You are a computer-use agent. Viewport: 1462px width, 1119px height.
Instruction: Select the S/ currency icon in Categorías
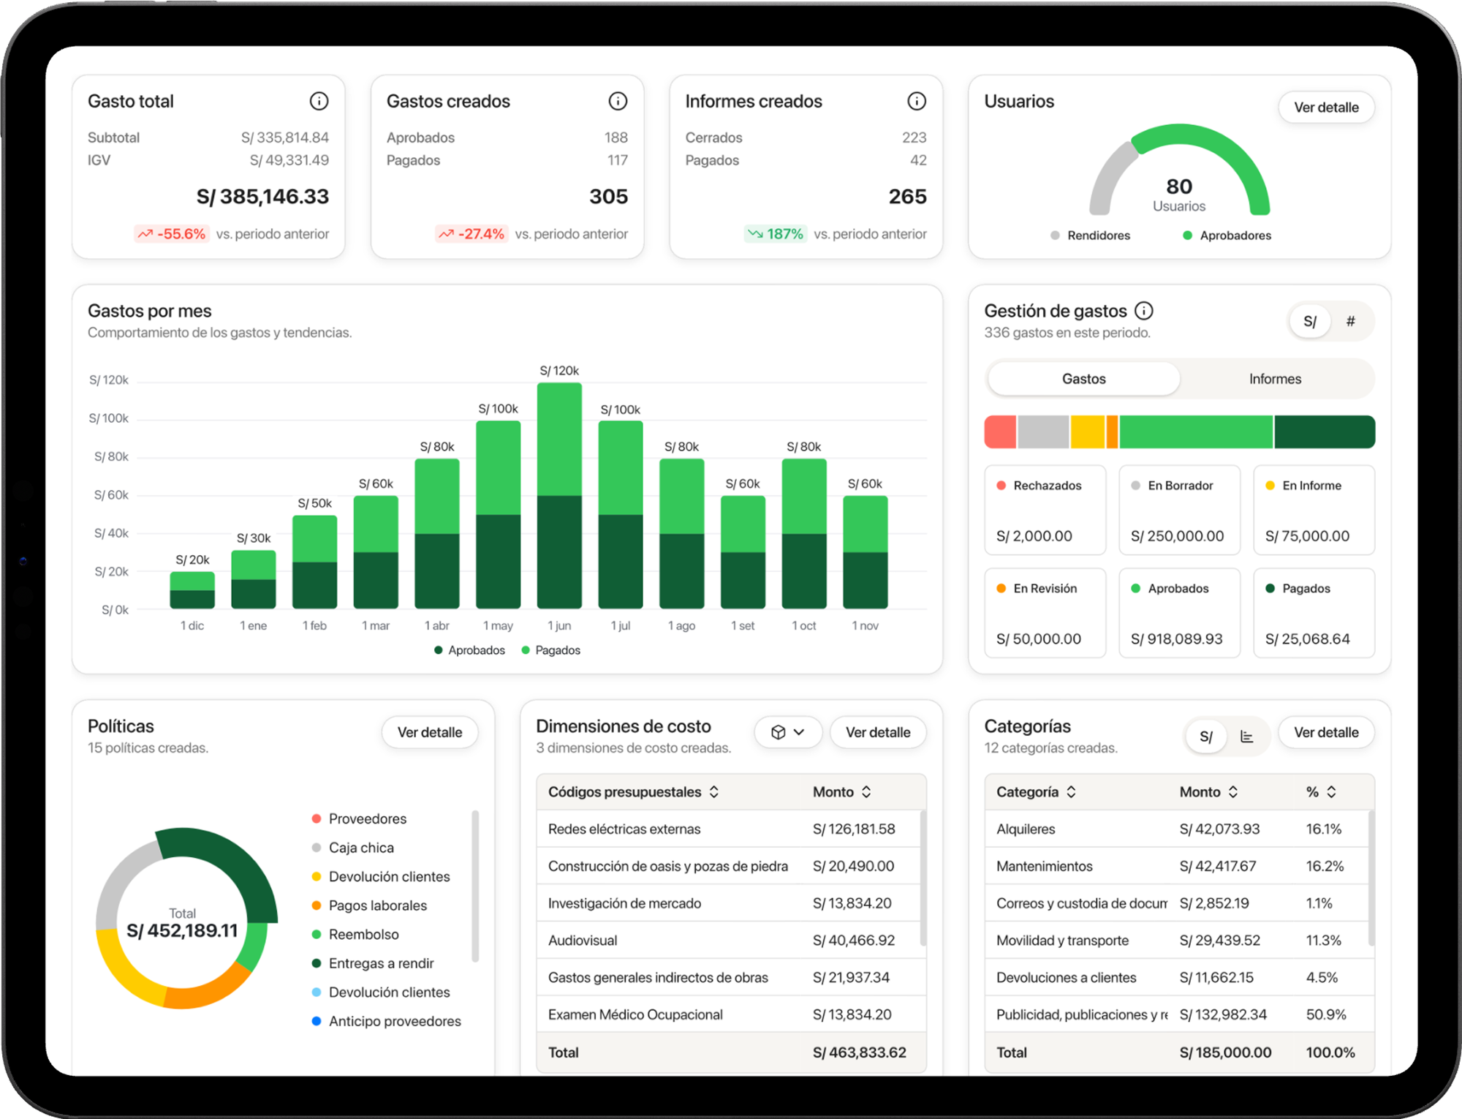(1206, 736)
